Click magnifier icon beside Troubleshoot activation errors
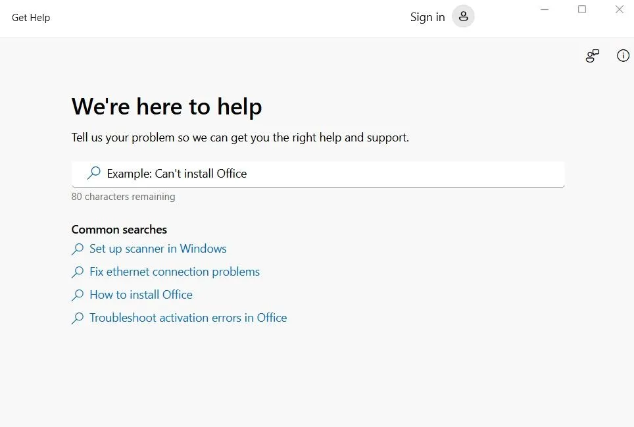634x427 pixels. [x=77, y=318]
